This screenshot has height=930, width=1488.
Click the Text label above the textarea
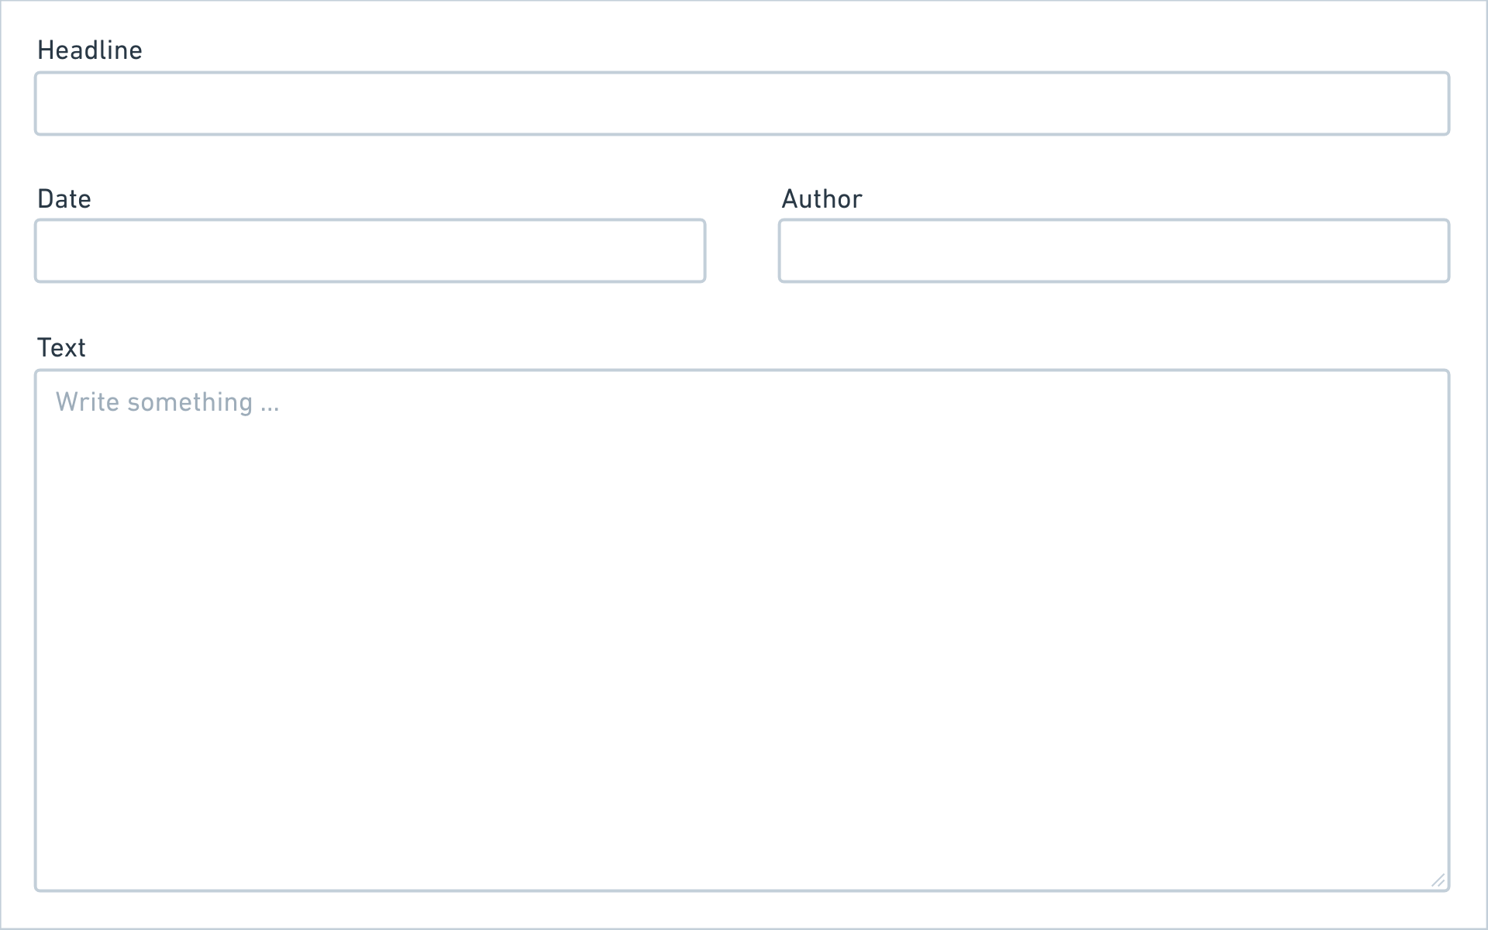[x=61, y=348]
